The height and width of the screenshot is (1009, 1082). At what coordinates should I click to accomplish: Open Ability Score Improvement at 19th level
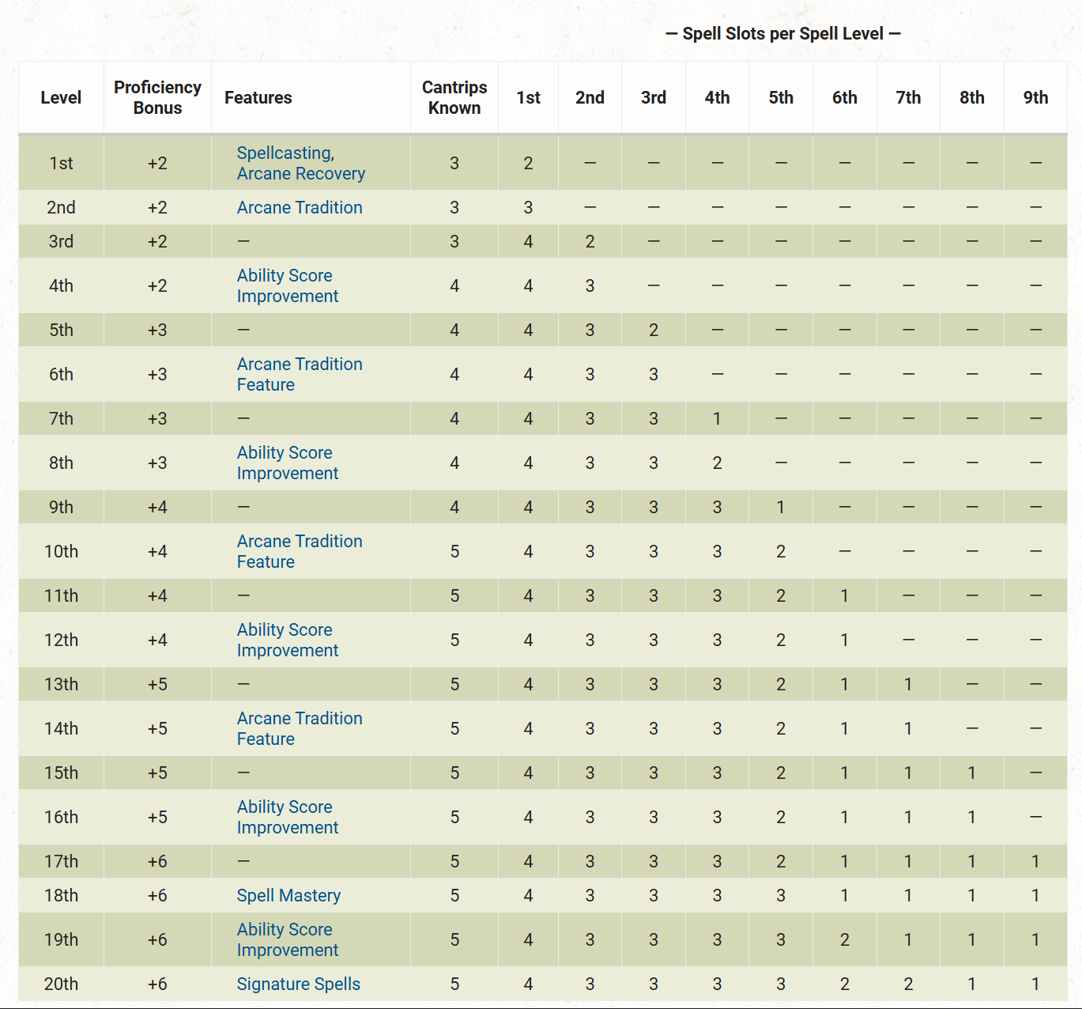(x=287, y=939)
